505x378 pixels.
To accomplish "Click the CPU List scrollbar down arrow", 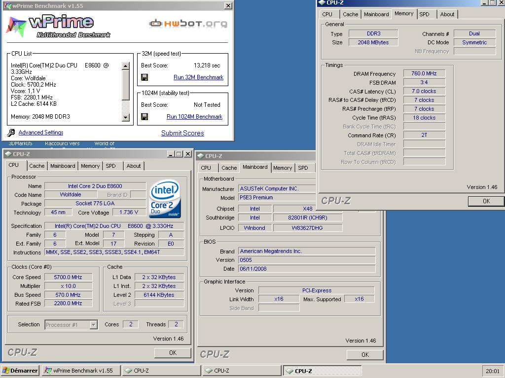I will [x=126, y=117].
